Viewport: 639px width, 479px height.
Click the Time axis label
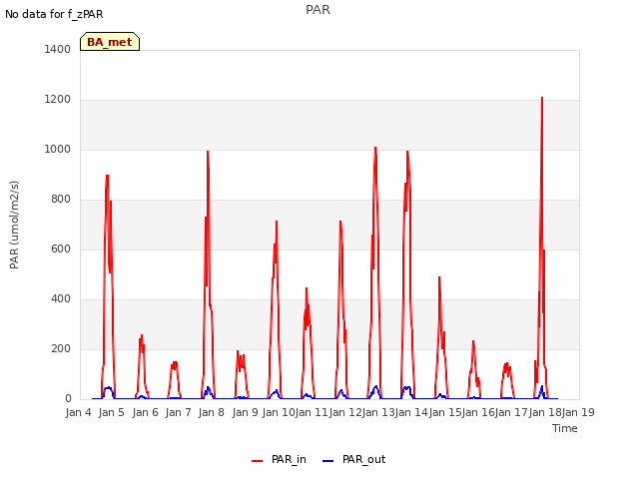coord(565,428)
